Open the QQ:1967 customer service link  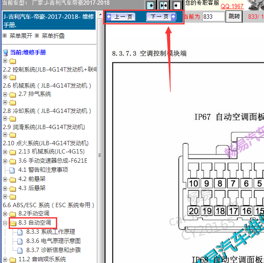pos(232,6)
